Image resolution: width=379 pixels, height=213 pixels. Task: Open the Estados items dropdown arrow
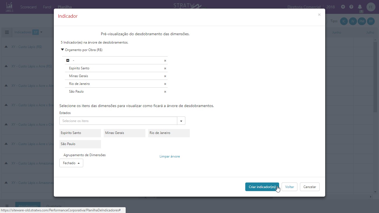pos(181,121)
